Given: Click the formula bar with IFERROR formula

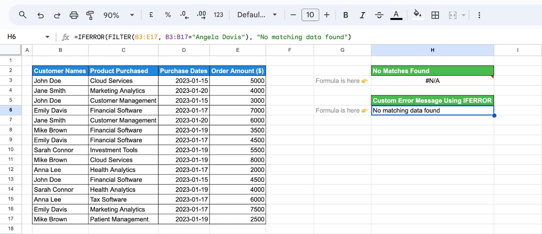Looking at the screenshot, I should [x=306, y=37].
